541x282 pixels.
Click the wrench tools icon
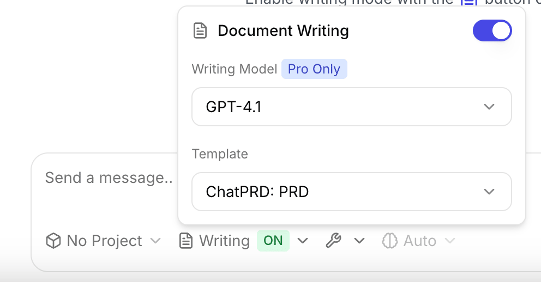coord(333,240)
